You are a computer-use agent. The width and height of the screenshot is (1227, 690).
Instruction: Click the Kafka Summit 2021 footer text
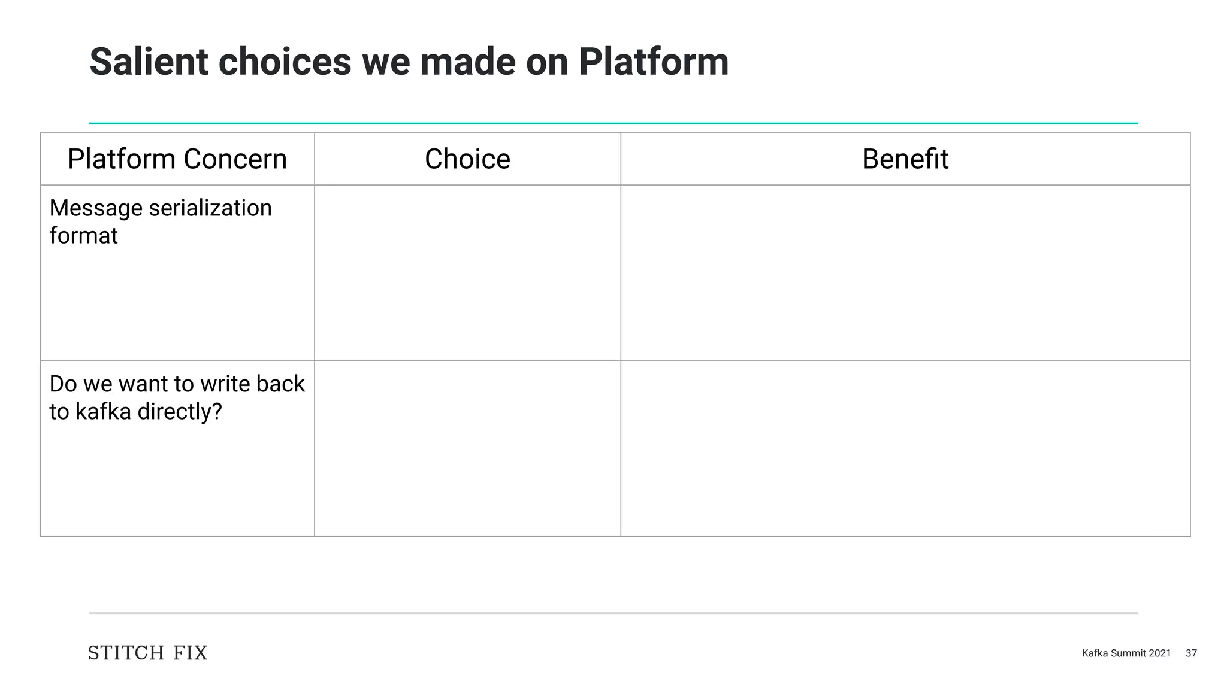[x=1126, y=653]
